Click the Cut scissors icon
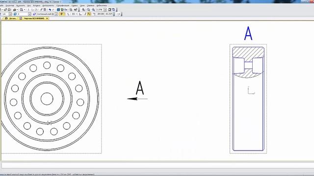Viewport: 314px width, 176px height. click(x=28, y=10)
